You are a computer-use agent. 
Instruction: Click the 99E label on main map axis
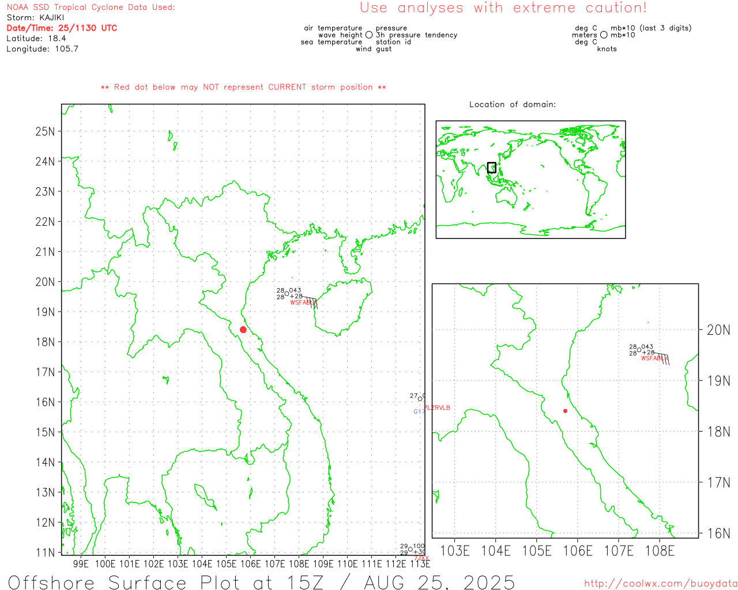point(81,564)
